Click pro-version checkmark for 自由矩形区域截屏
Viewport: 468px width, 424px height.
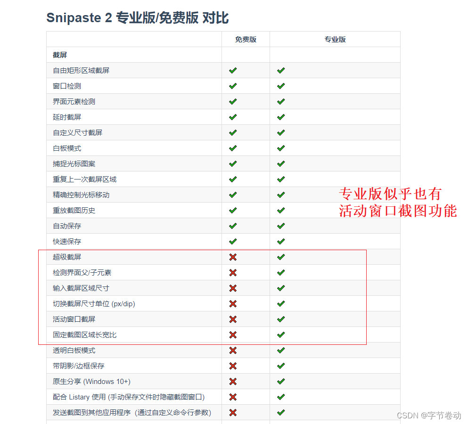[x=281, y=70]
